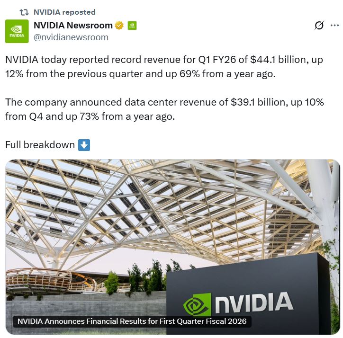Click the NVIDIA Newsroom display name
The width and height of the screenshot is (343, 338).
(x=73, y=26)
